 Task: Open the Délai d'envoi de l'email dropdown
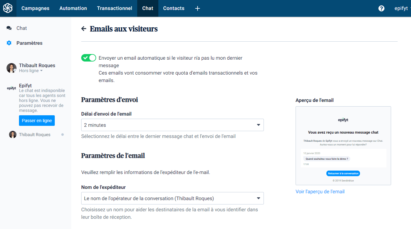pyautogui.click(x=172, y=125)
